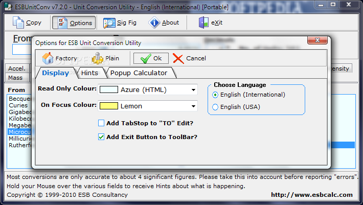
Task: Click the Copyright ESB Consultancy text
Action: [x=67, y=195]
